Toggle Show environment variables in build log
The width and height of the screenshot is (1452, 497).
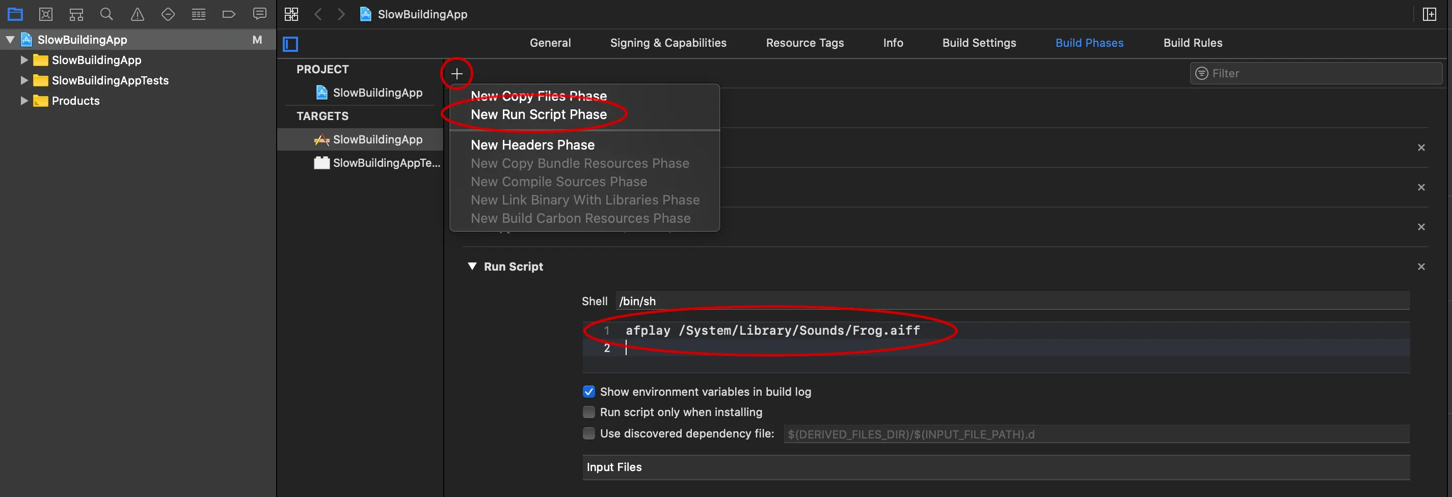[x=588, y=392]
